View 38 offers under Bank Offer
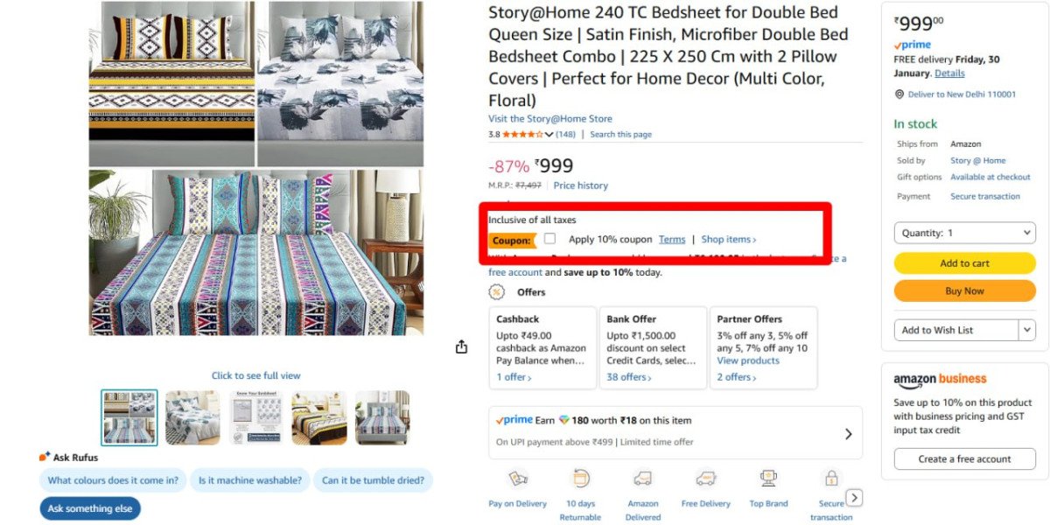This screenshot has height=525, width=1050. tap(629, 377)
